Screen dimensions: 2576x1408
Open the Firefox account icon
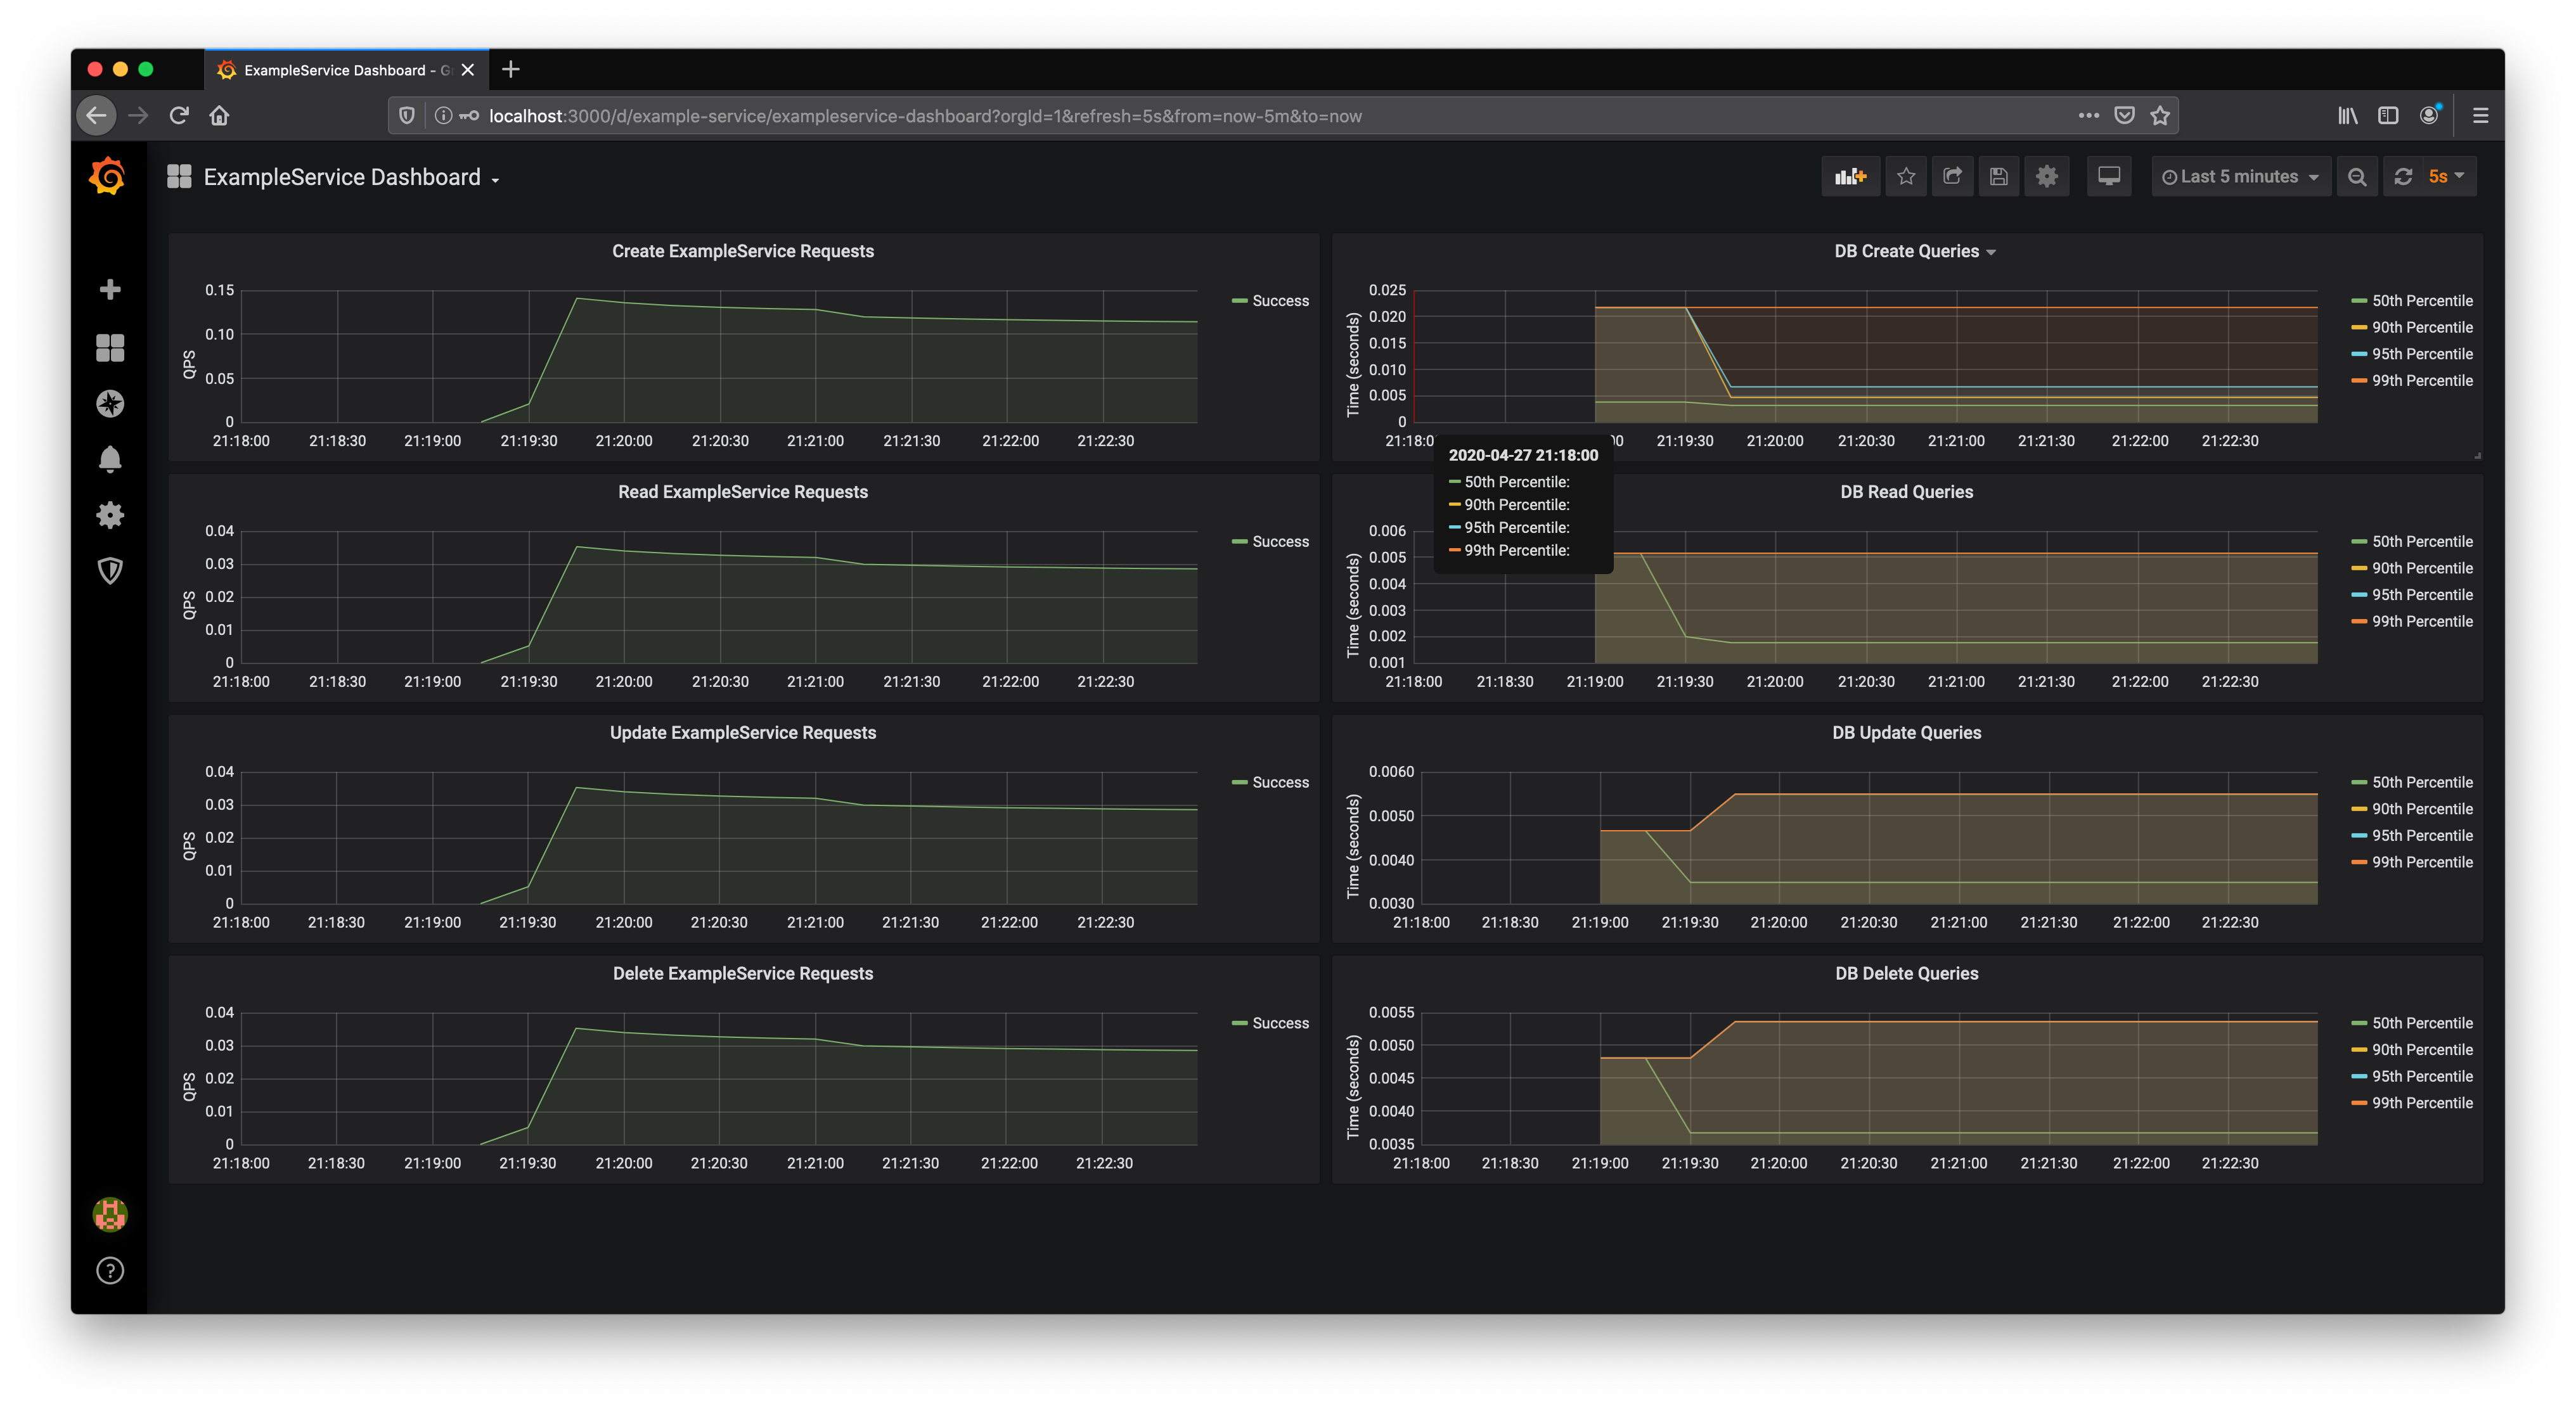[2429, 116]
